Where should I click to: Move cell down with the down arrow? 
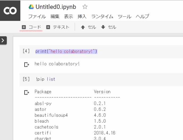(x=108, y=27)
